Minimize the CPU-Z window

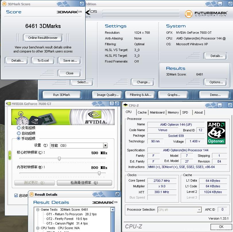(x=220, y=105)
